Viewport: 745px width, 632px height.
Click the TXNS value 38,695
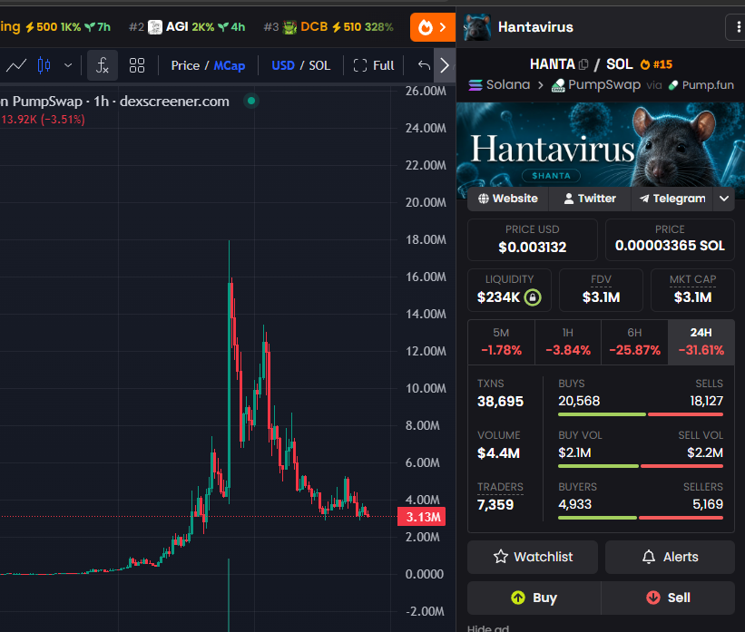coord(500,402)
